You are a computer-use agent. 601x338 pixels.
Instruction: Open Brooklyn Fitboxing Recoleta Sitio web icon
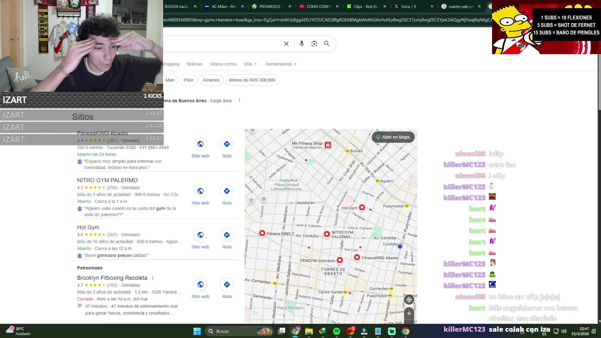(x=200, y=284)
